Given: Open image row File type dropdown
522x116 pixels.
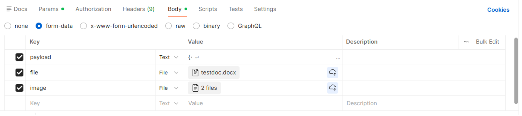Looking at the screenshot, I should click(x=169, y=88).
